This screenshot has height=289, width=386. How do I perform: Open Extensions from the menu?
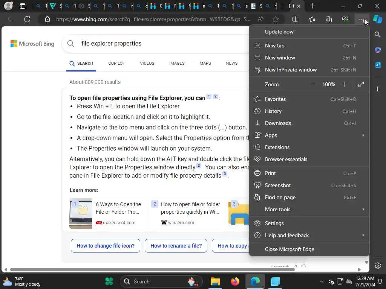pos(309,147)
